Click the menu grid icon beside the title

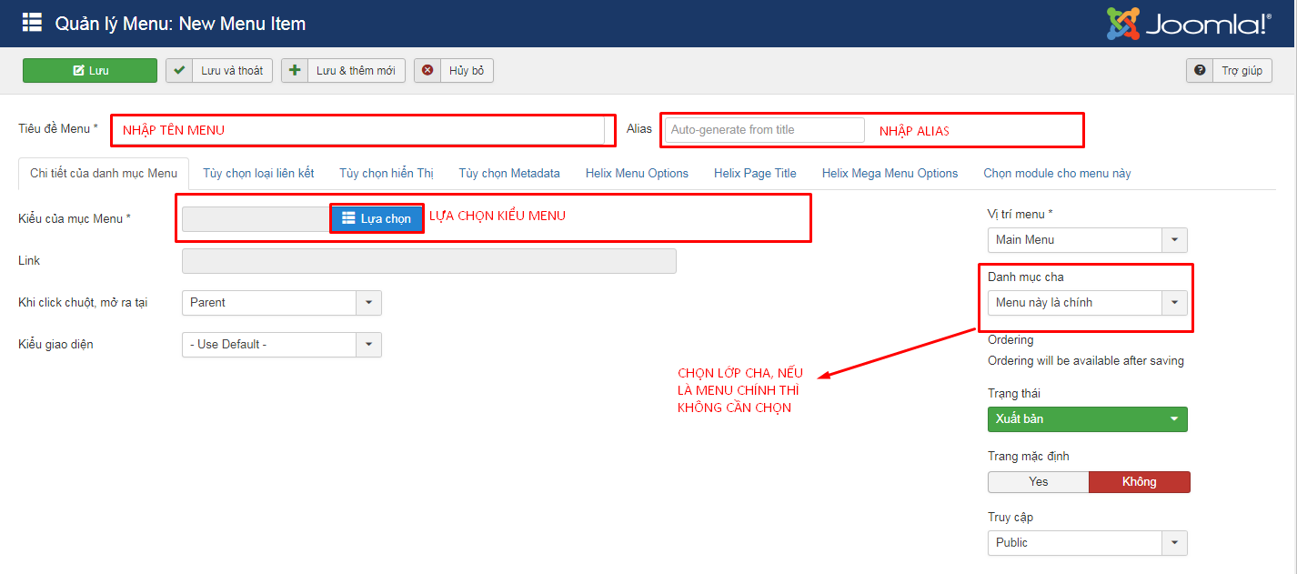click(x=32, y=23)
